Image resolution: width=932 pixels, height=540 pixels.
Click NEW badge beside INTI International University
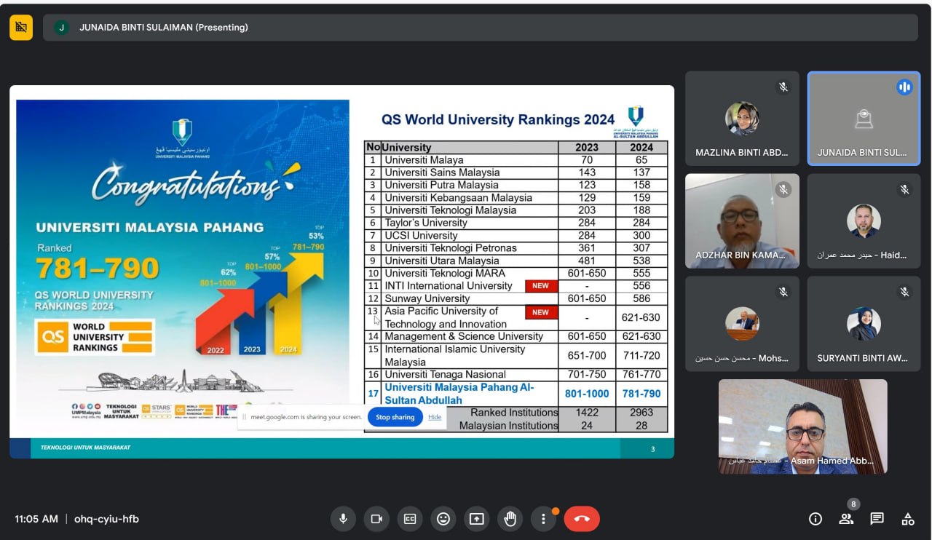tap(541, 286)
